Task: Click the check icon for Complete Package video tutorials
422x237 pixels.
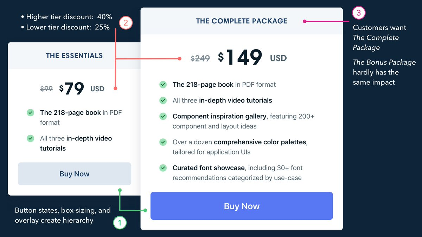Action: [x=163, y=100]
